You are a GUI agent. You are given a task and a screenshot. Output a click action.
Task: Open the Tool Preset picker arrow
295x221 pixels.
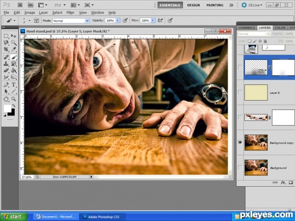[x=14, y=20]
